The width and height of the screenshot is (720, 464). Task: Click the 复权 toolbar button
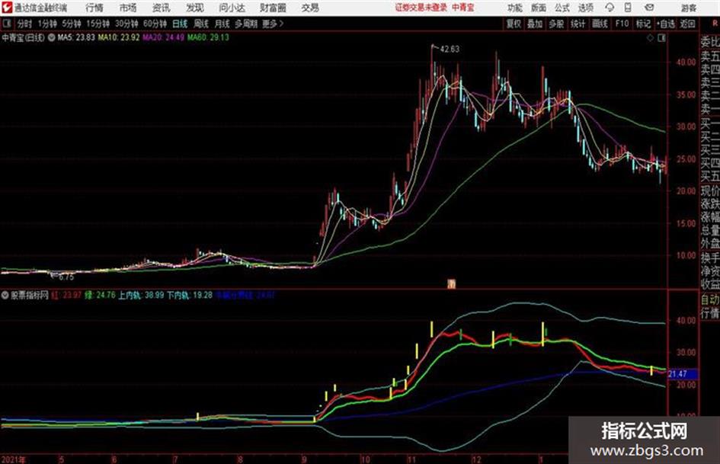coord(514,24)
